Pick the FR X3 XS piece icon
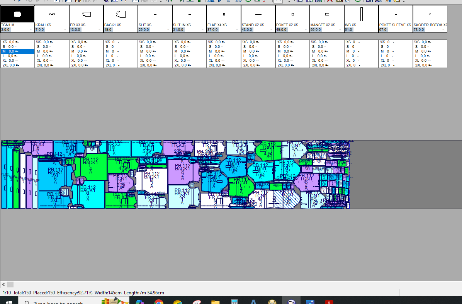Image resolution: width=462 pixels, height=304 pixels. [87, 15]
